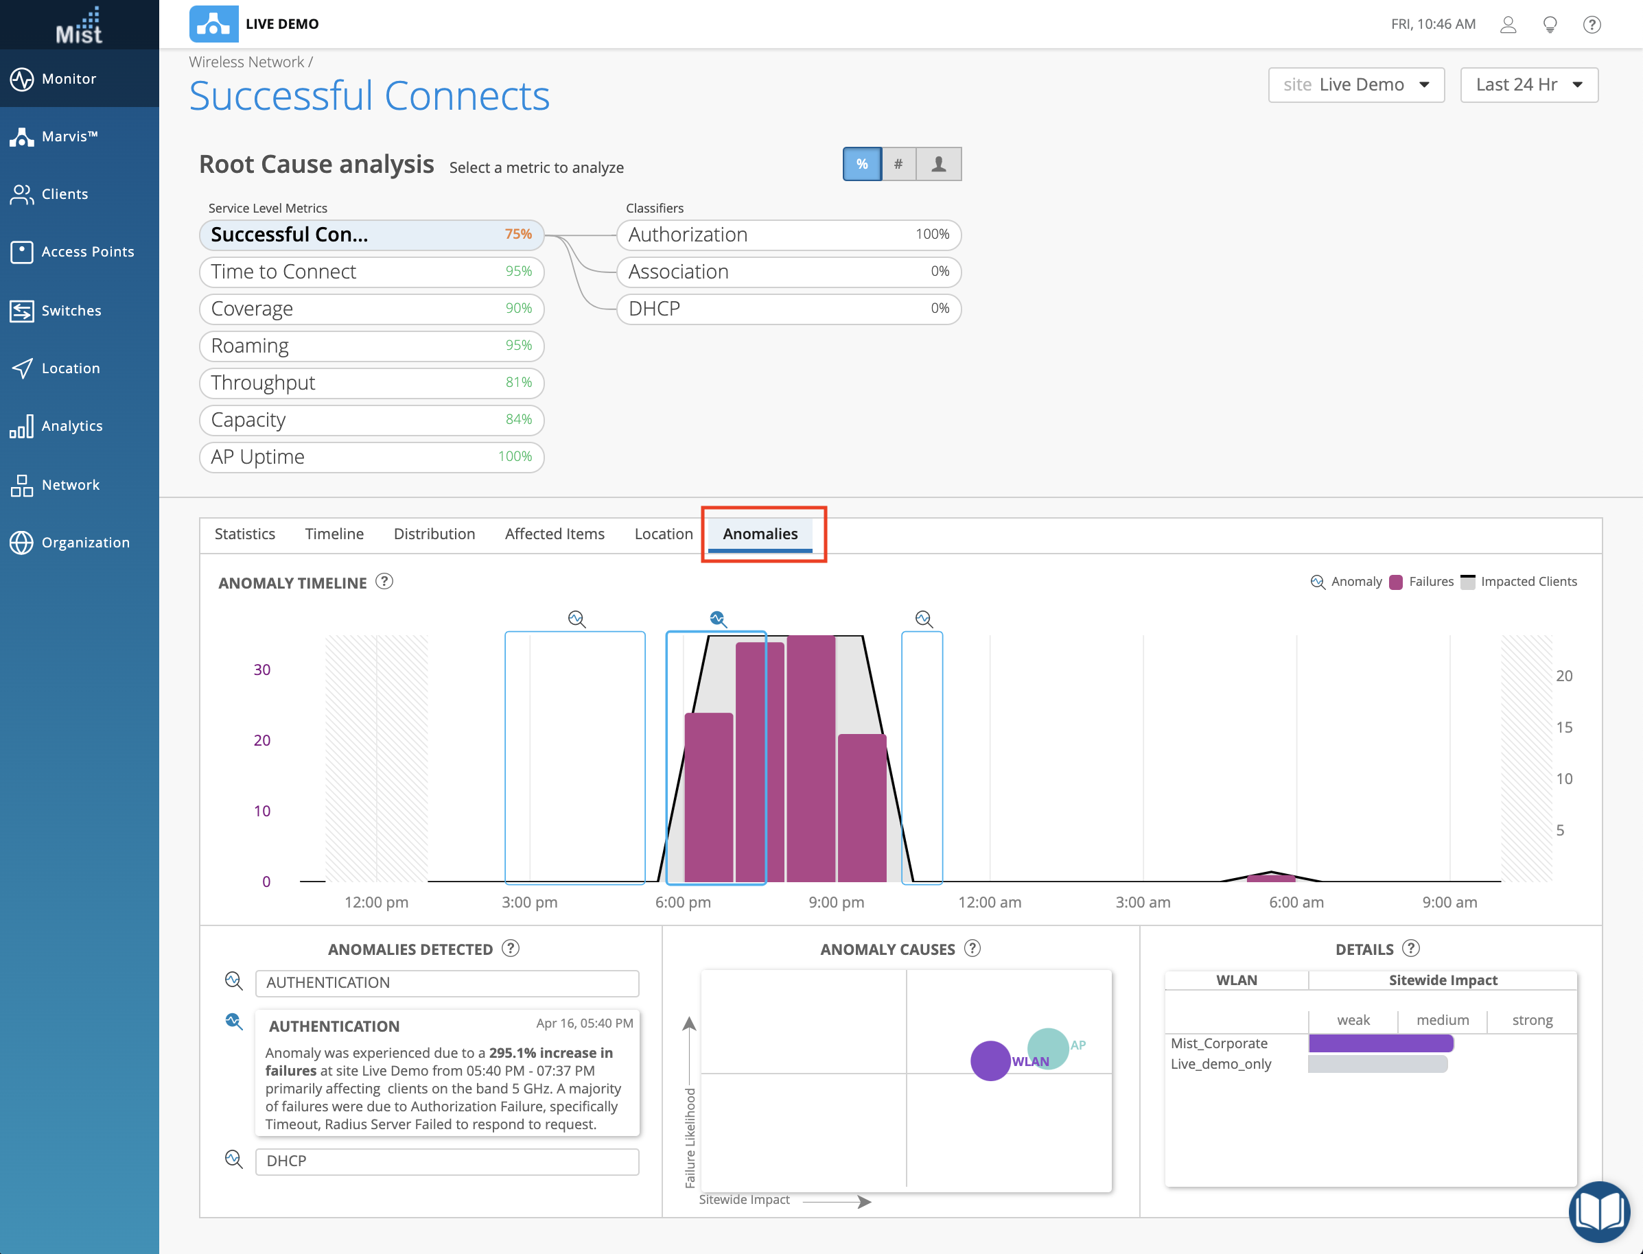The width and height of the screenshot is (1643, 1254).
Task: Click the Access Points sidebar icon
Action: click(x=23, y=252)
